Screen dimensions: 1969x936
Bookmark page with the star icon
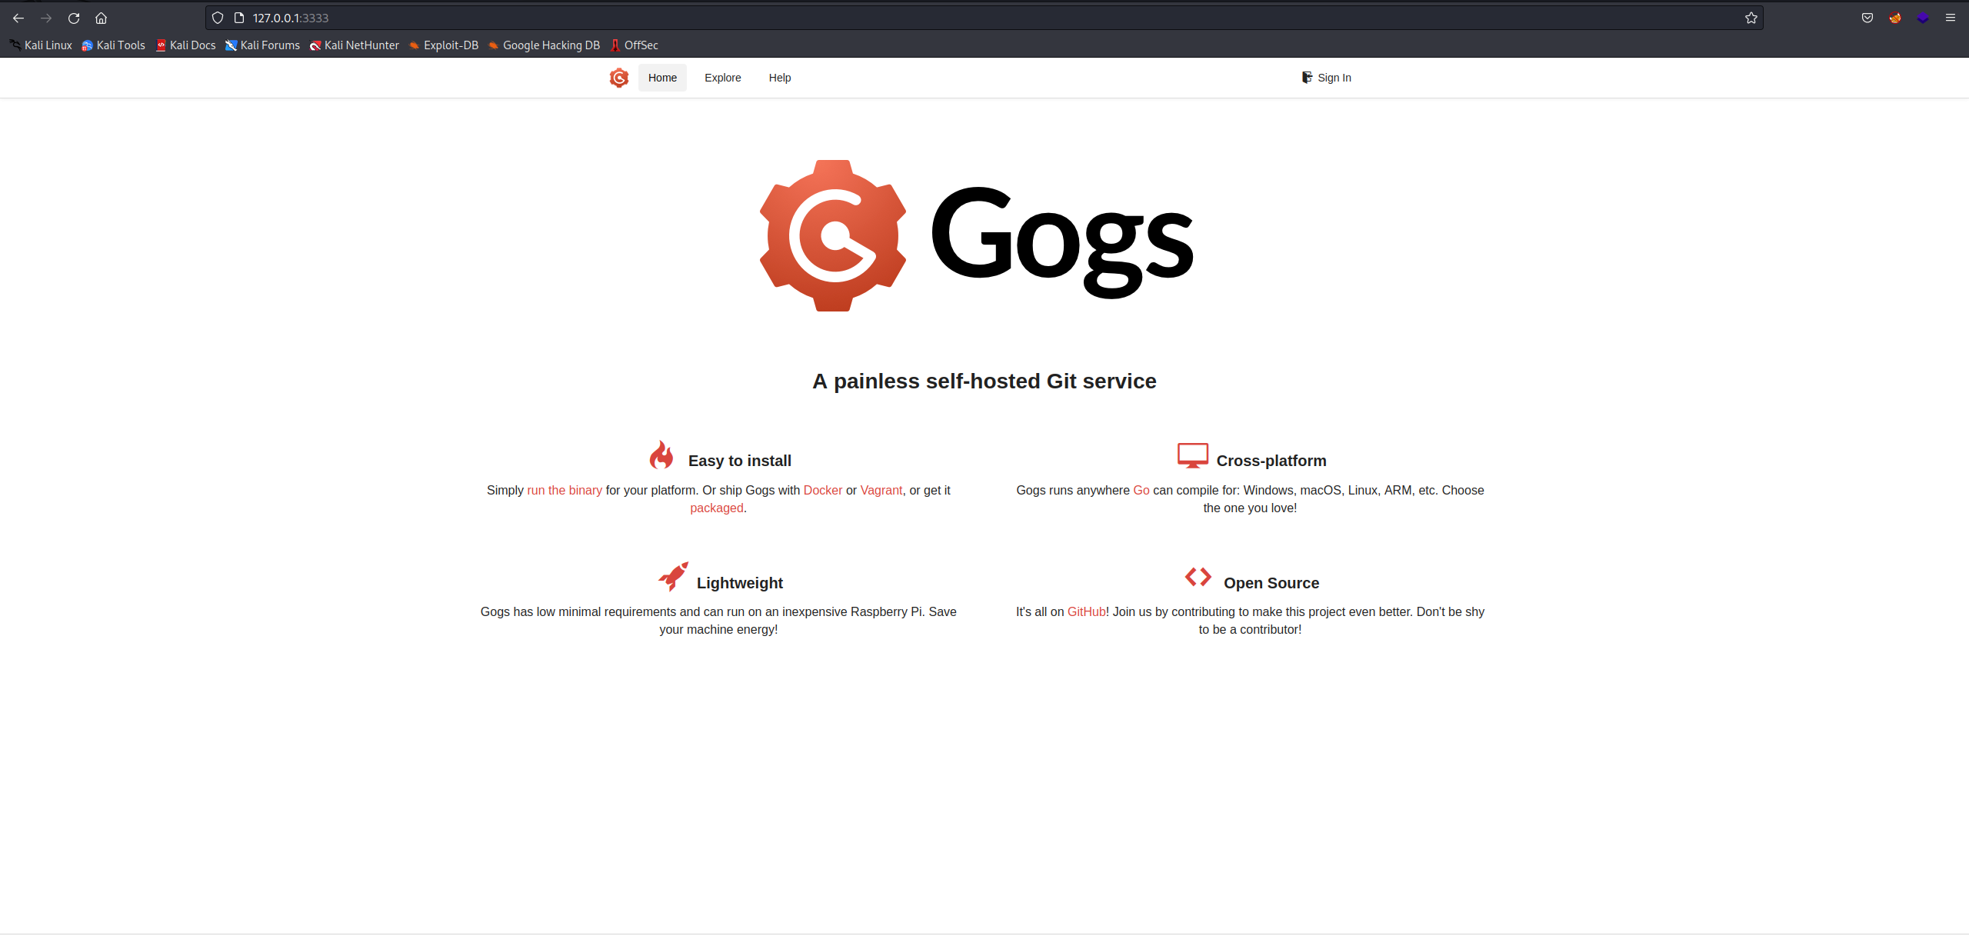coord(1751,18)
